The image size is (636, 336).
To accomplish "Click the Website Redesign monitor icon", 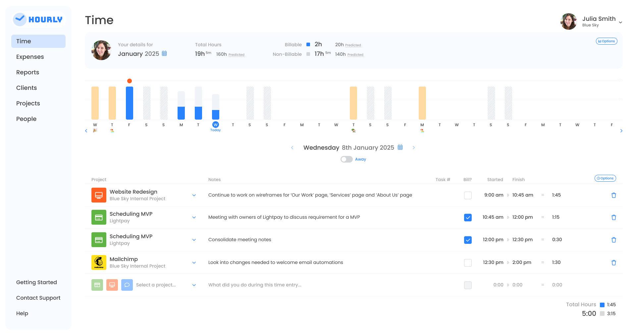I will [98, 195].
